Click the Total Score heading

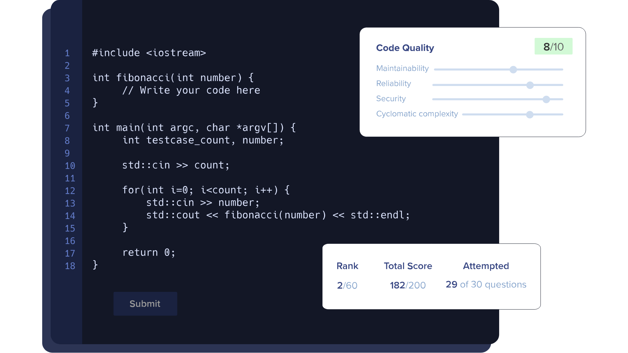coord(408,266)
